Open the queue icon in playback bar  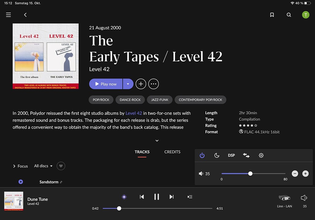coord(190,197)
